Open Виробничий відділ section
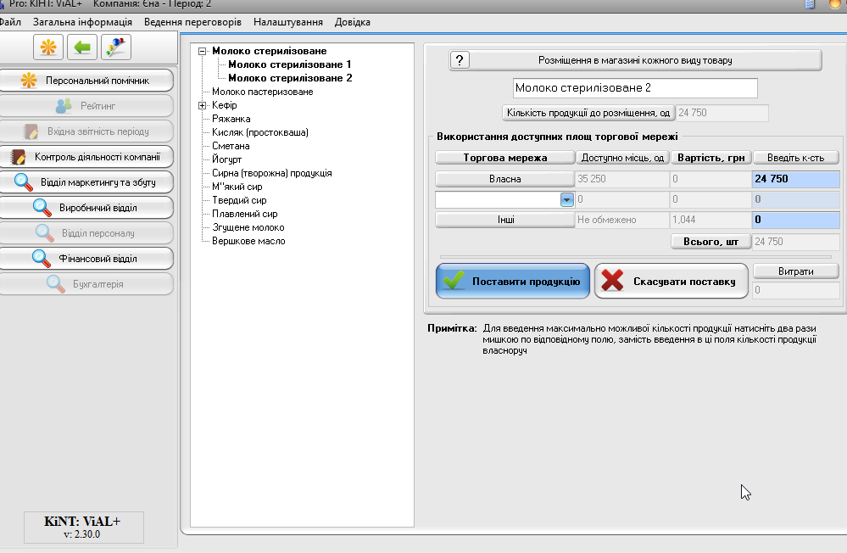 point(86,208)
